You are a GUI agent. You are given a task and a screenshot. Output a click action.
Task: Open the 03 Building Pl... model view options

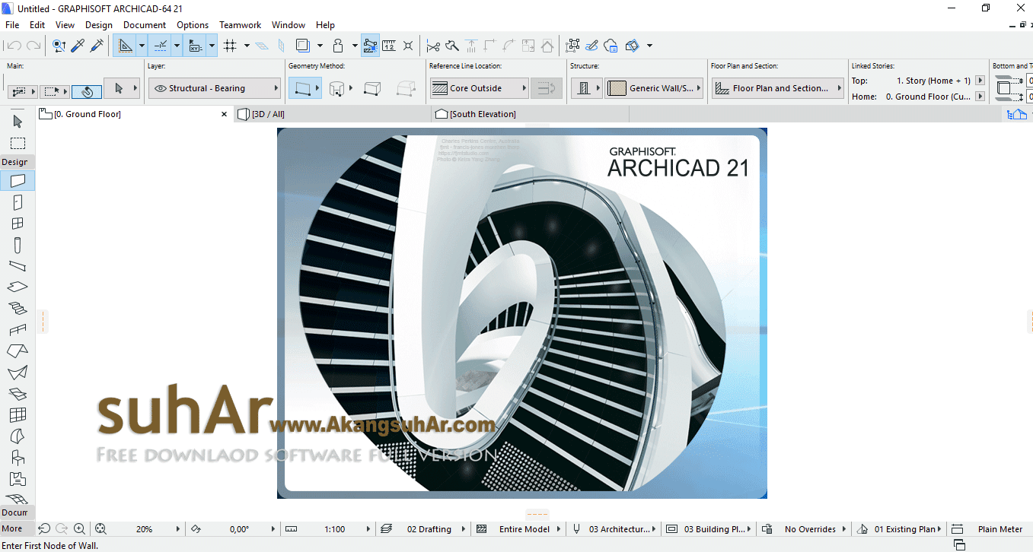[709, 529]
